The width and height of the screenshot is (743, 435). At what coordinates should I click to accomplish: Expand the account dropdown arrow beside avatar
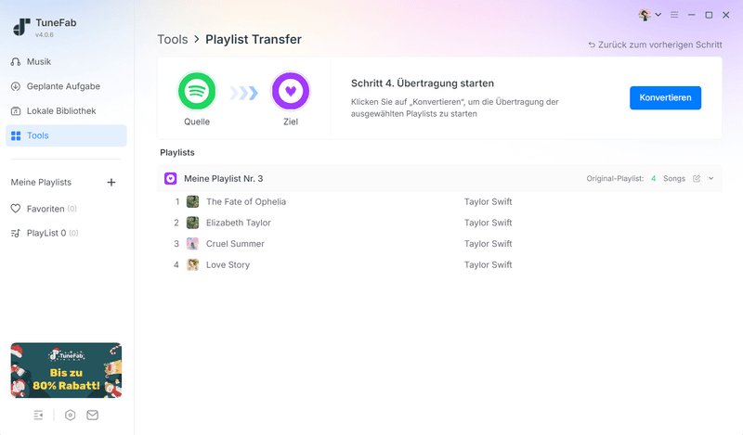(x=658, y=15)
